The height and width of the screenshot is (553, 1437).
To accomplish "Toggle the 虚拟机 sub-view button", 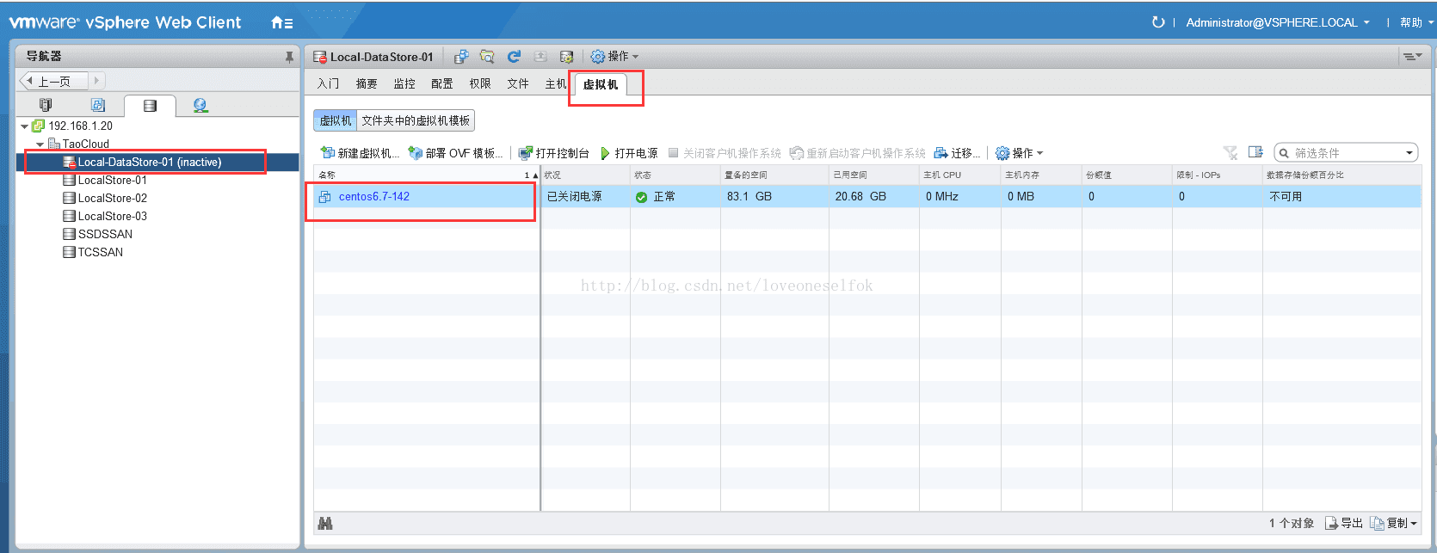I will click(x=336, y=120).
